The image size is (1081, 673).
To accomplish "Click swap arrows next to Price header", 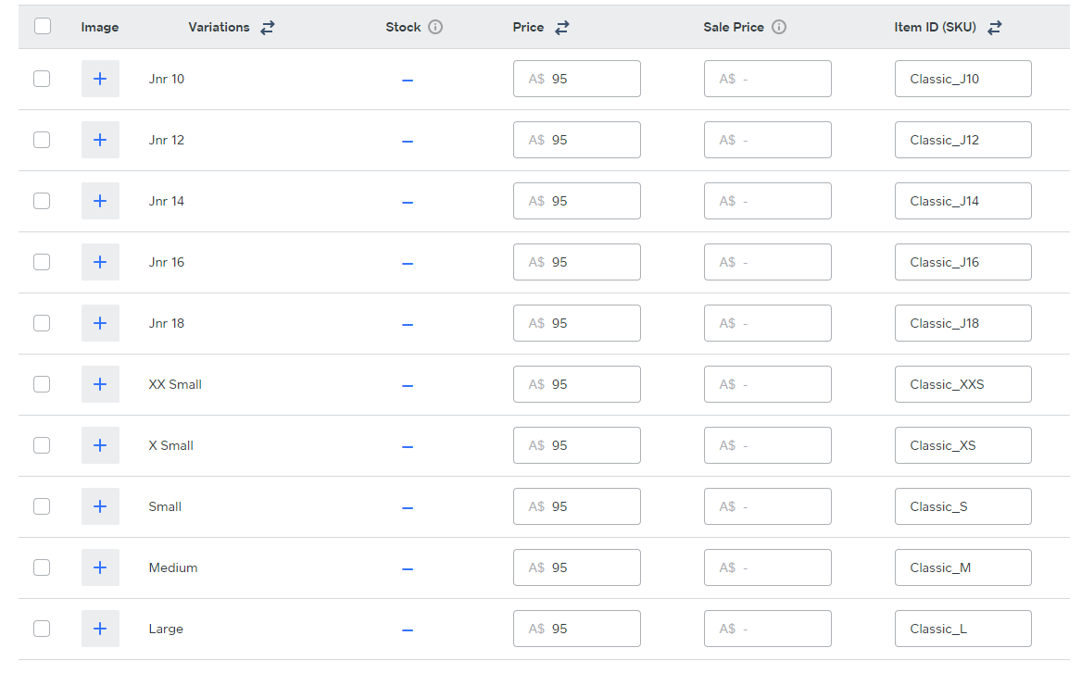I will (562, 28).
